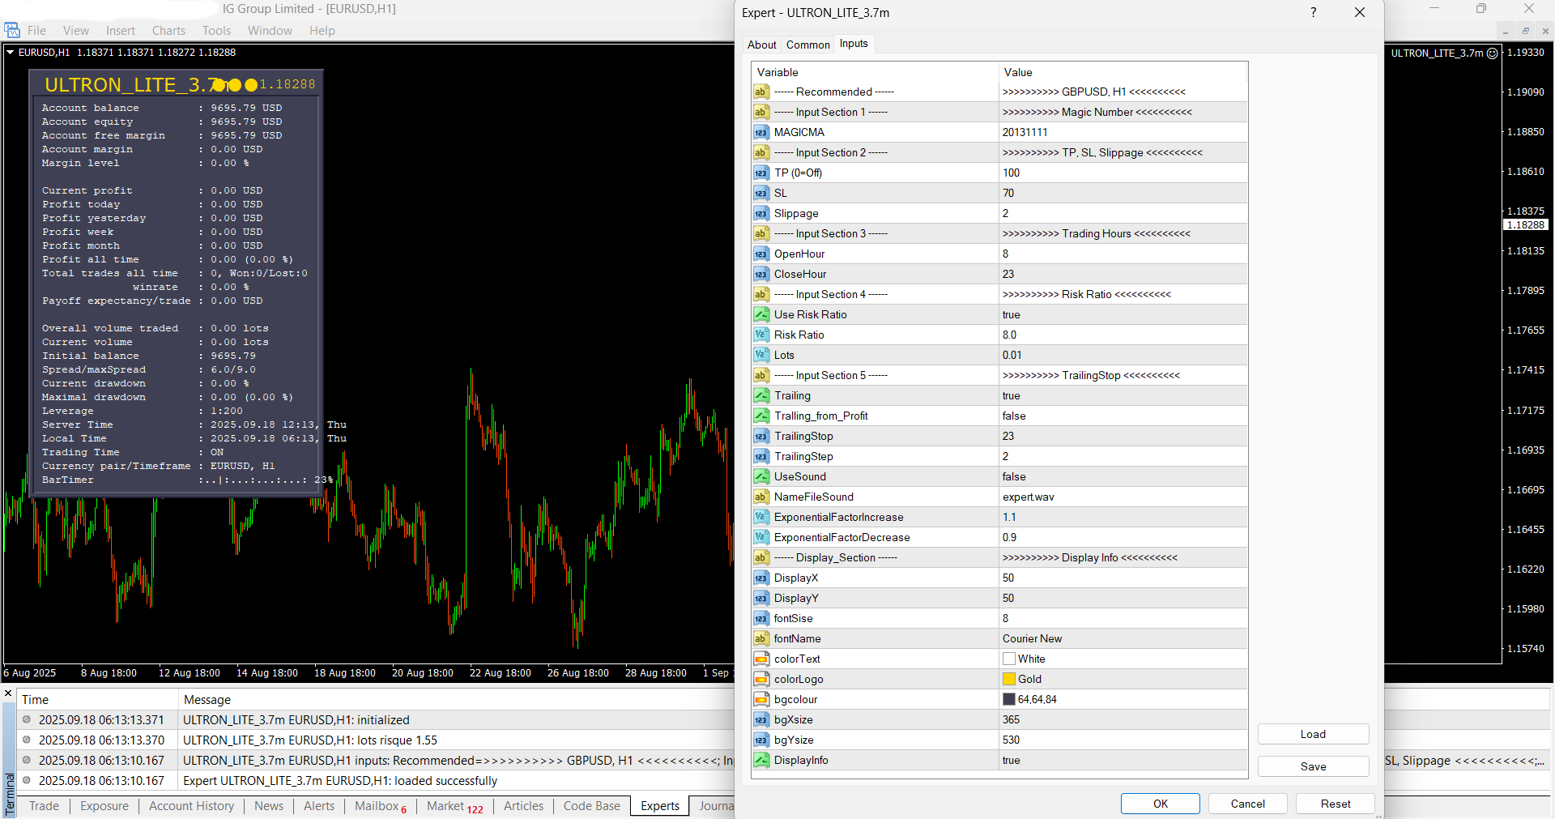Expand the EURUSD,H1 chart header arrow
Viewport: 1555px width, 819px height.
(x=11, y=53)
